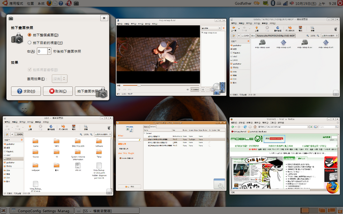Open the 套用效果 effects dropdown
Screen dimensions: 343x214
[x=59, y=79]
